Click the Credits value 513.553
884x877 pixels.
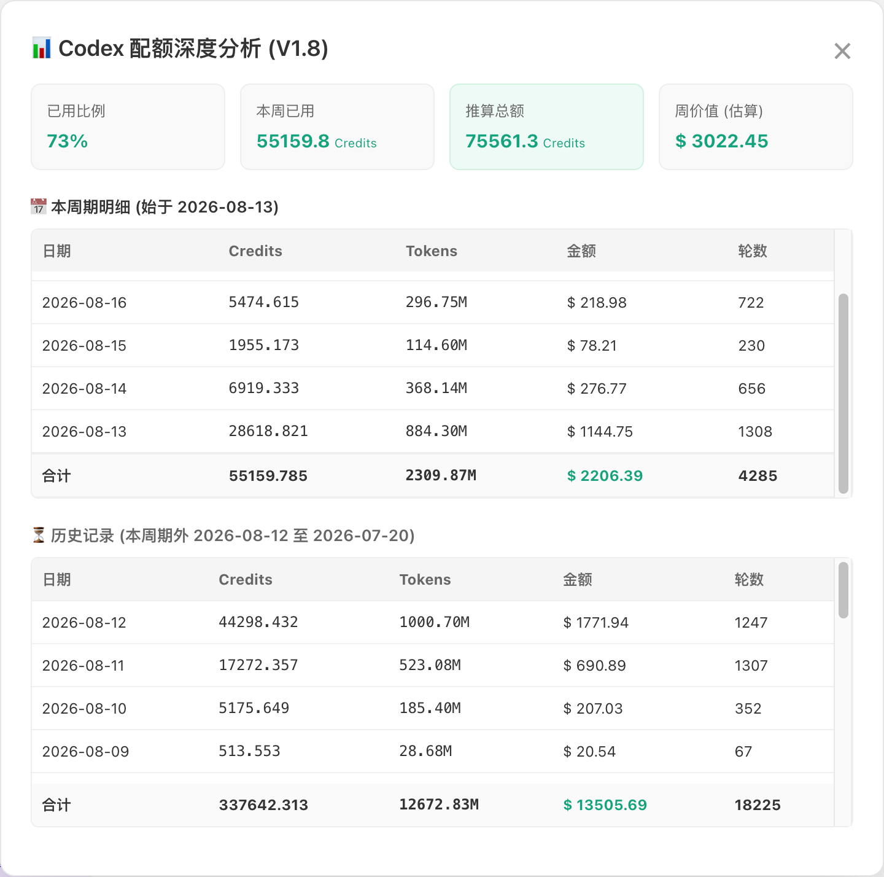click(x=249, y=751)
